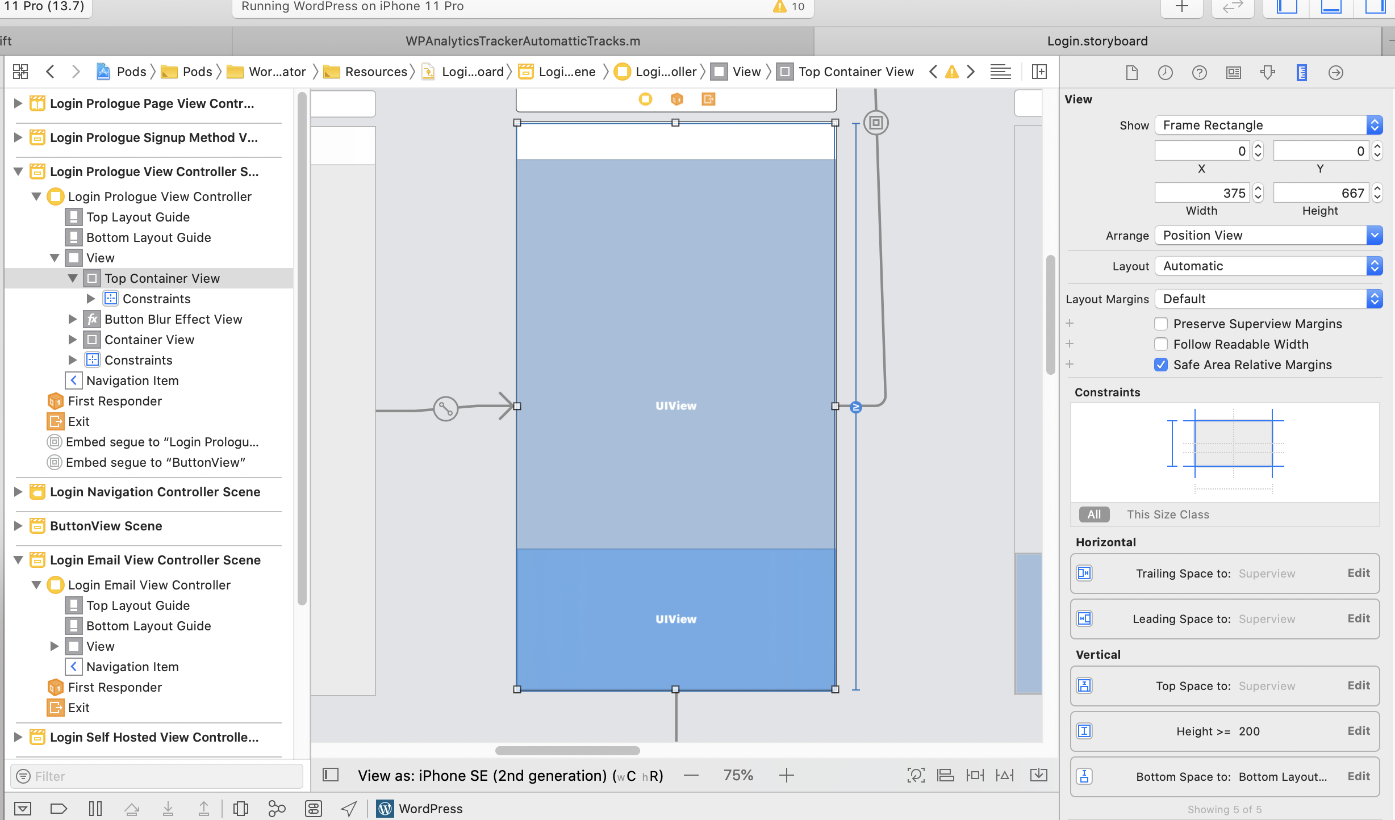This screenshot has width=1395, height=820.
Task: Switch to the Login.storyboard tab
Action: point(1097,41)
